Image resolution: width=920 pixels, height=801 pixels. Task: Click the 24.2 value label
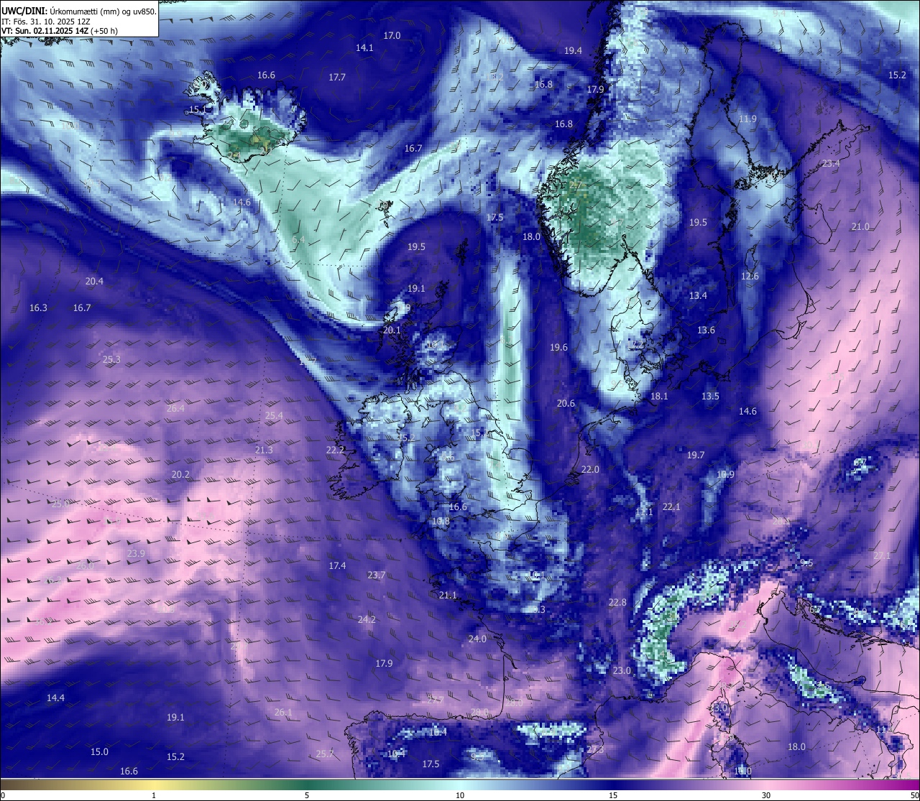click(x=367, y=619)
